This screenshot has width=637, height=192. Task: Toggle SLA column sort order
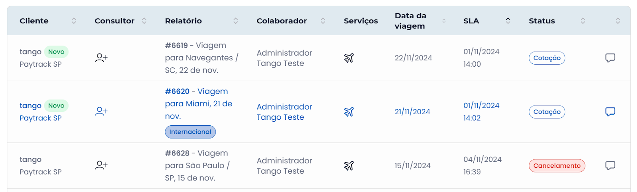point(508,21)
